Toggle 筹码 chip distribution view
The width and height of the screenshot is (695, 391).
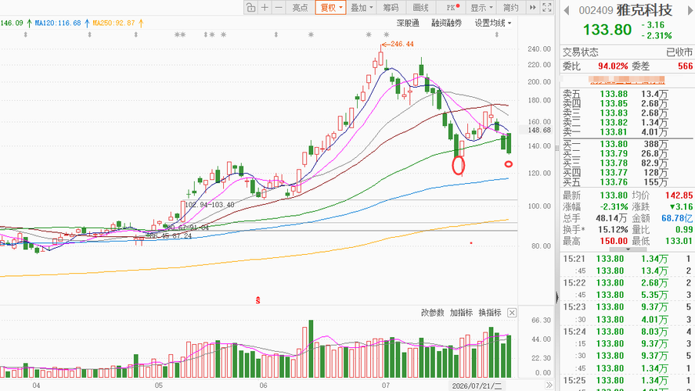coord(391,7)
